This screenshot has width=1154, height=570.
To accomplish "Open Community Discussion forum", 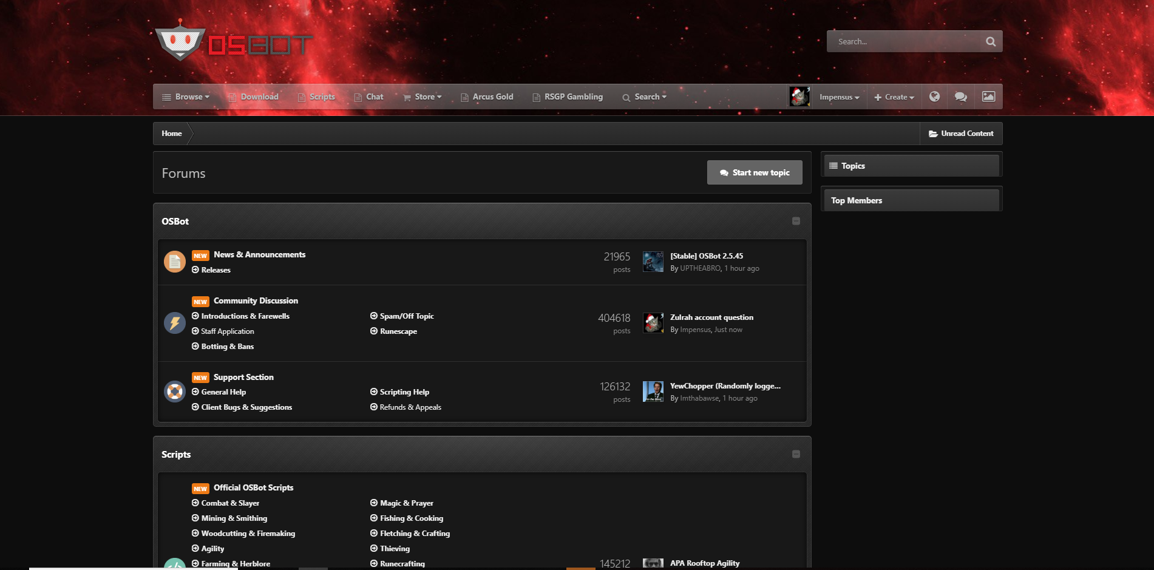I will [256, 300].
